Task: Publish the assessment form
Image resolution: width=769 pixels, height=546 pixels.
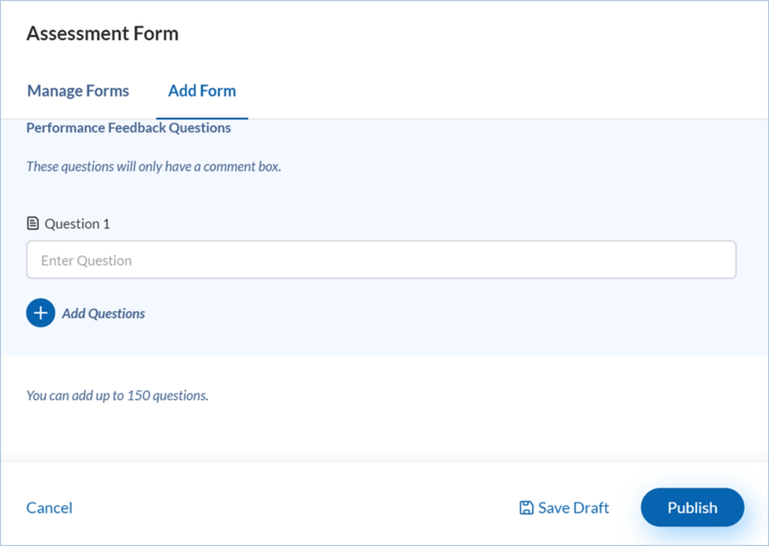Action: point(692,507)
